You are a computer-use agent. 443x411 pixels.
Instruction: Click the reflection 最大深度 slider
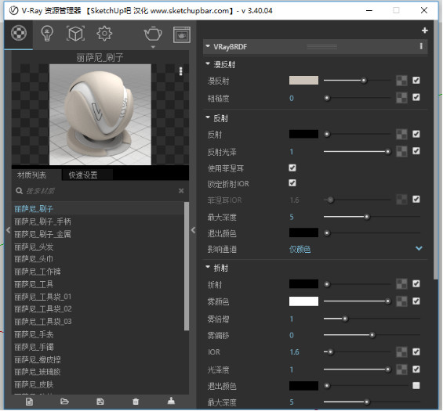372,217
